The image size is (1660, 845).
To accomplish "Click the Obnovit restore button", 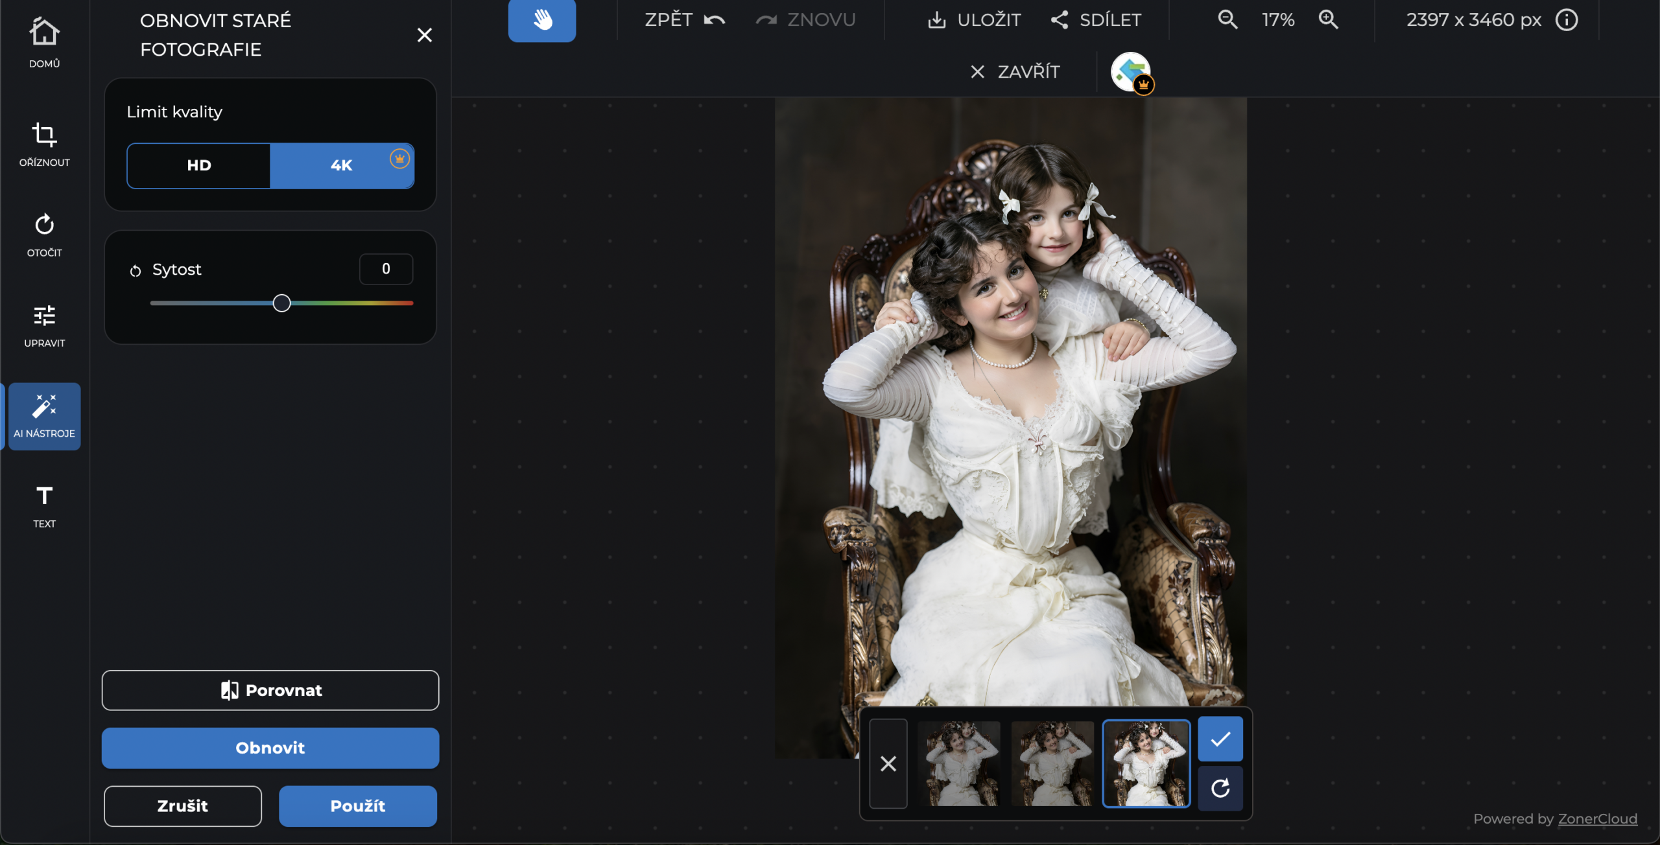I will 270,748.
